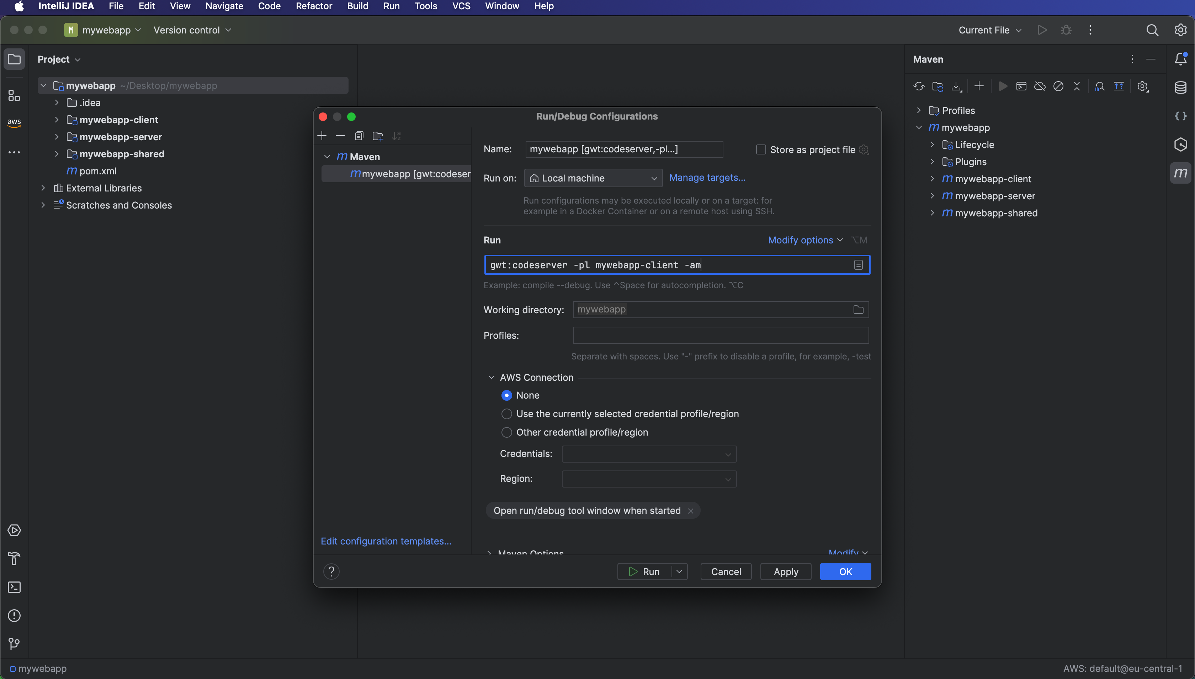The height and width of the screenshot is (679, 1195).
Task: Open Run on Local machine dropdown
Action: 593,178
